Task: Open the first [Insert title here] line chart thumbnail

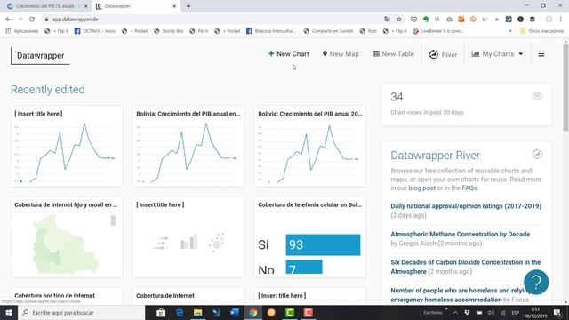Action: (67, 146)
